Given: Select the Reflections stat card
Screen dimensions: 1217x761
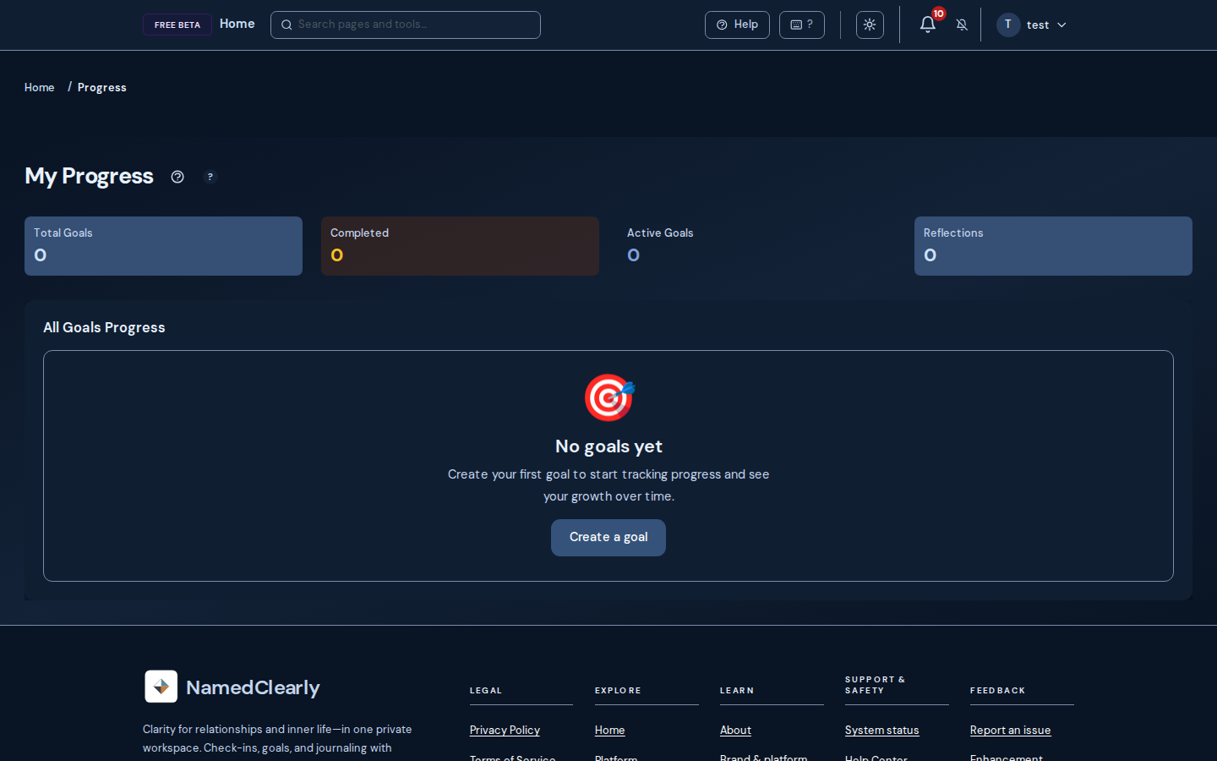Looking at the screenshot, I should (x=1053, y=246).
